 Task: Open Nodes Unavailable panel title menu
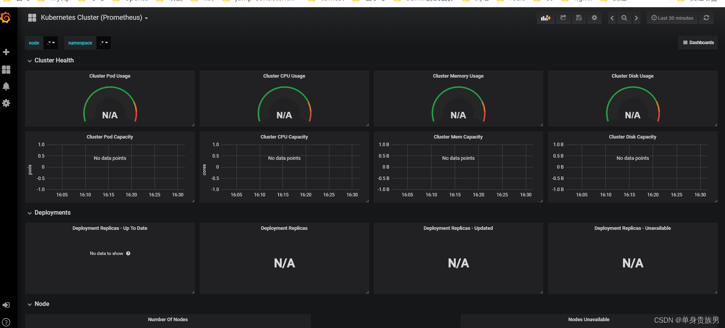pyautogui.click(x=589, y=320)
